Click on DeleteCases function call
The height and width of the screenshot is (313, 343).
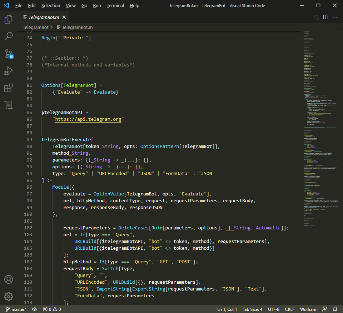[x=133, y=228]
